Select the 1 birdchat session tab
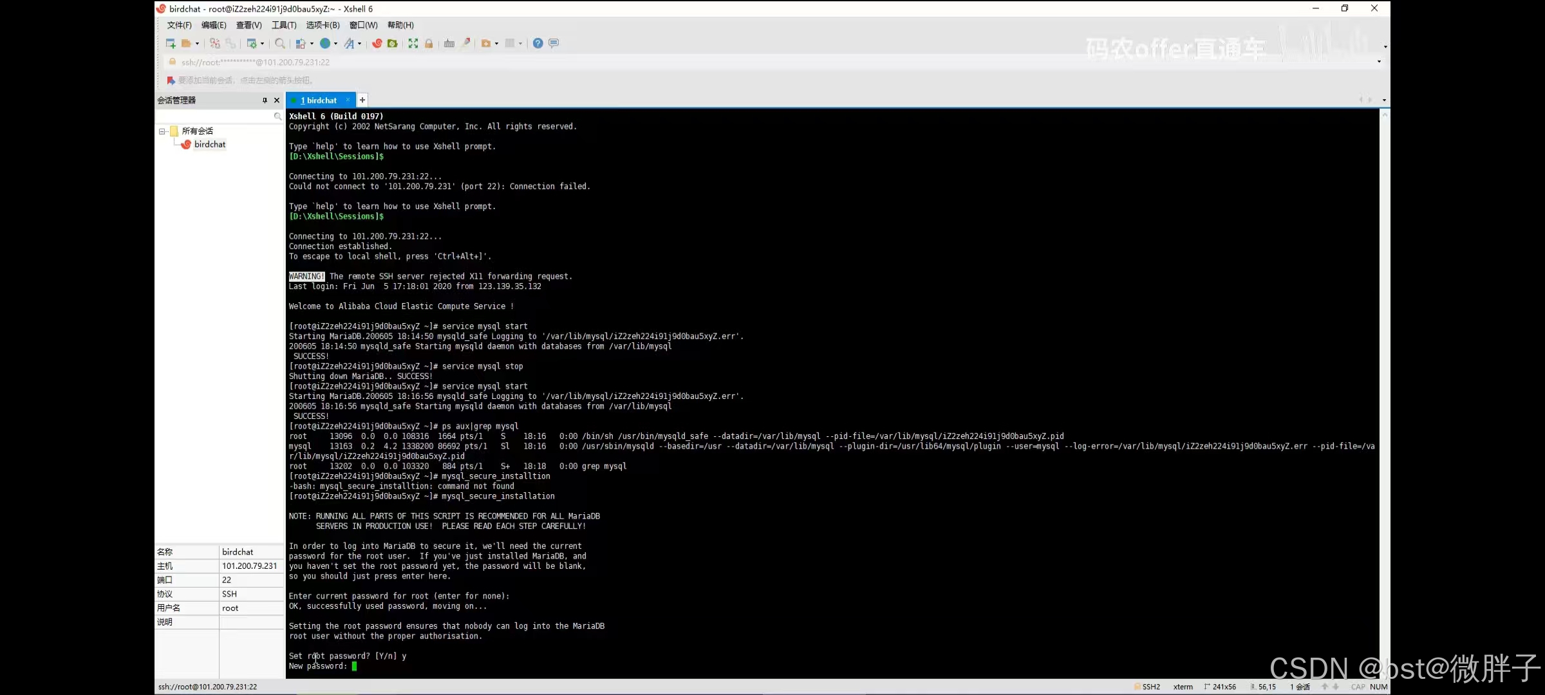The width and height of the screenshot is (1545, 695). pyautogui.click(x=319, y=100)
